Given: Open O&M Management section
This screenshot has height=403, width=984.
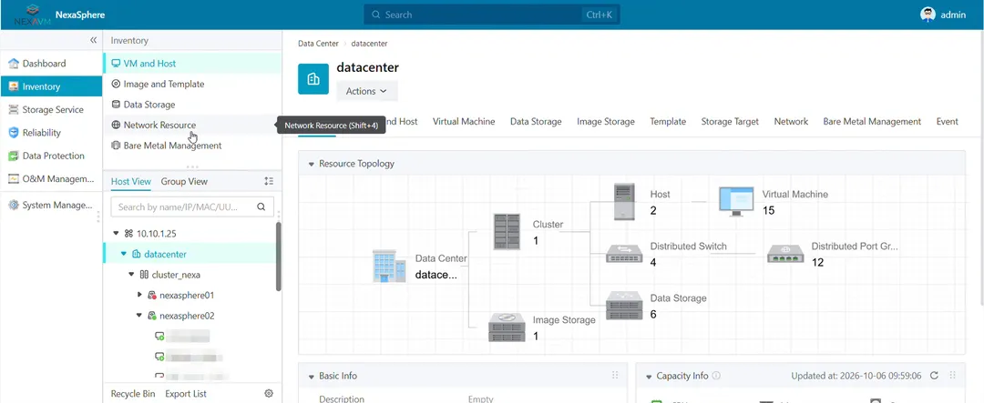Looking at the screenshot, I should [51, 178].
